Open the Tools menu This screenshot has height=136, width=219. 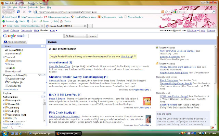42,7
